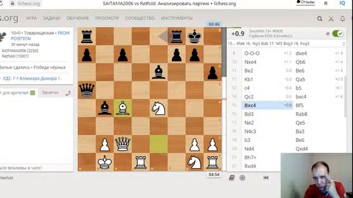Open the lichess search icon
This screenshot has width=353, height=198.
319,19
